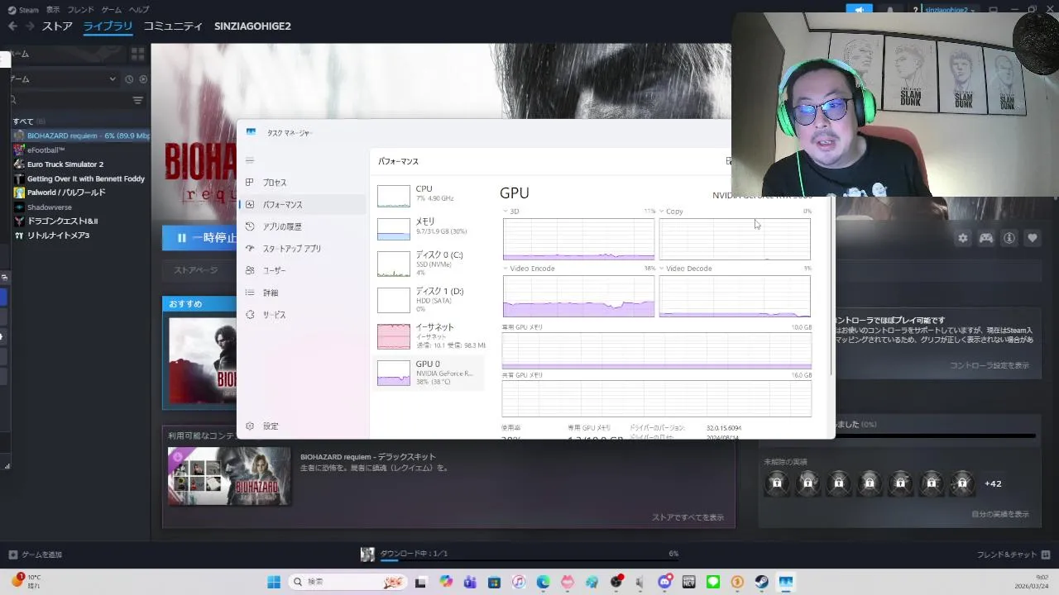Viewport: 1059px width, 595px height.
Task: Expand the Copy graph engine dropdown
Action: point(662,212)
